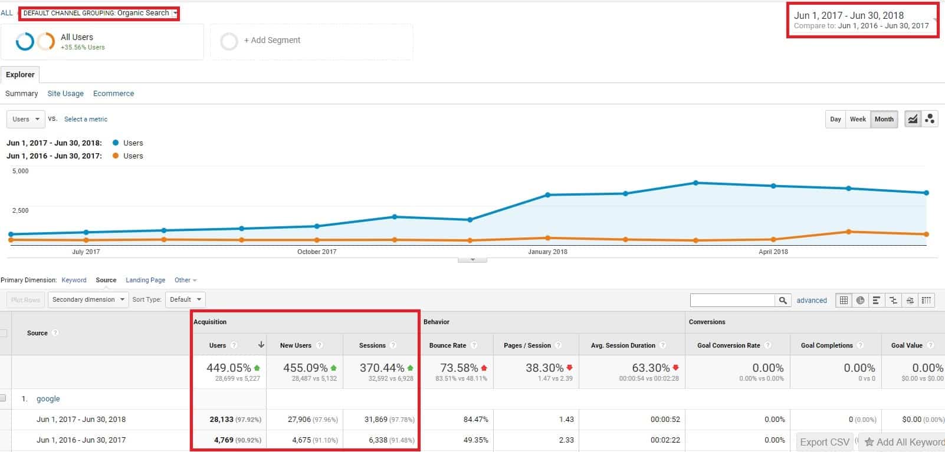Set primary dimension to Keyword
The image size is (945, 452).
pos(74,280)
